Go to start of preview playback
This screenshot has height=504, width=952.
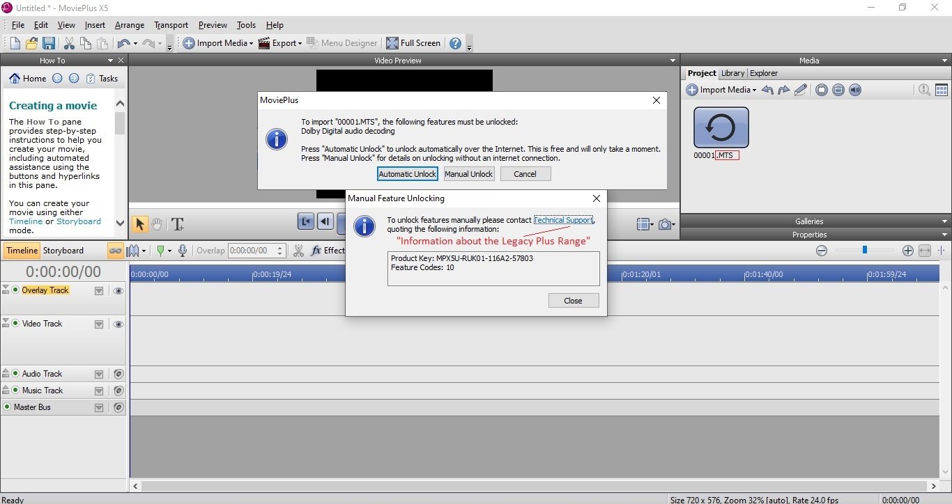point(306,222)
